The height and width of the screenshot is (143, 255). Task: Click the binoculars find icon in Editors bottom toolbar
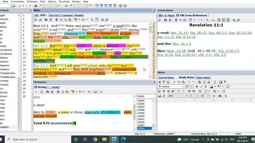coord(220,96)
